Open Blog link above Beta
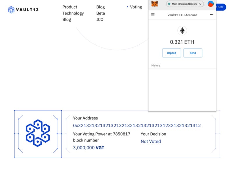Screen dimensions: 233x171 [x=100, y=7]
